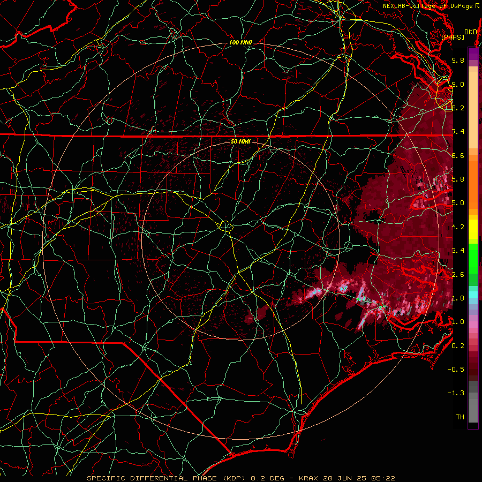This screenshot has height=482, width=482.
Task: Click the TH threshold label
Action: (460, 417)
